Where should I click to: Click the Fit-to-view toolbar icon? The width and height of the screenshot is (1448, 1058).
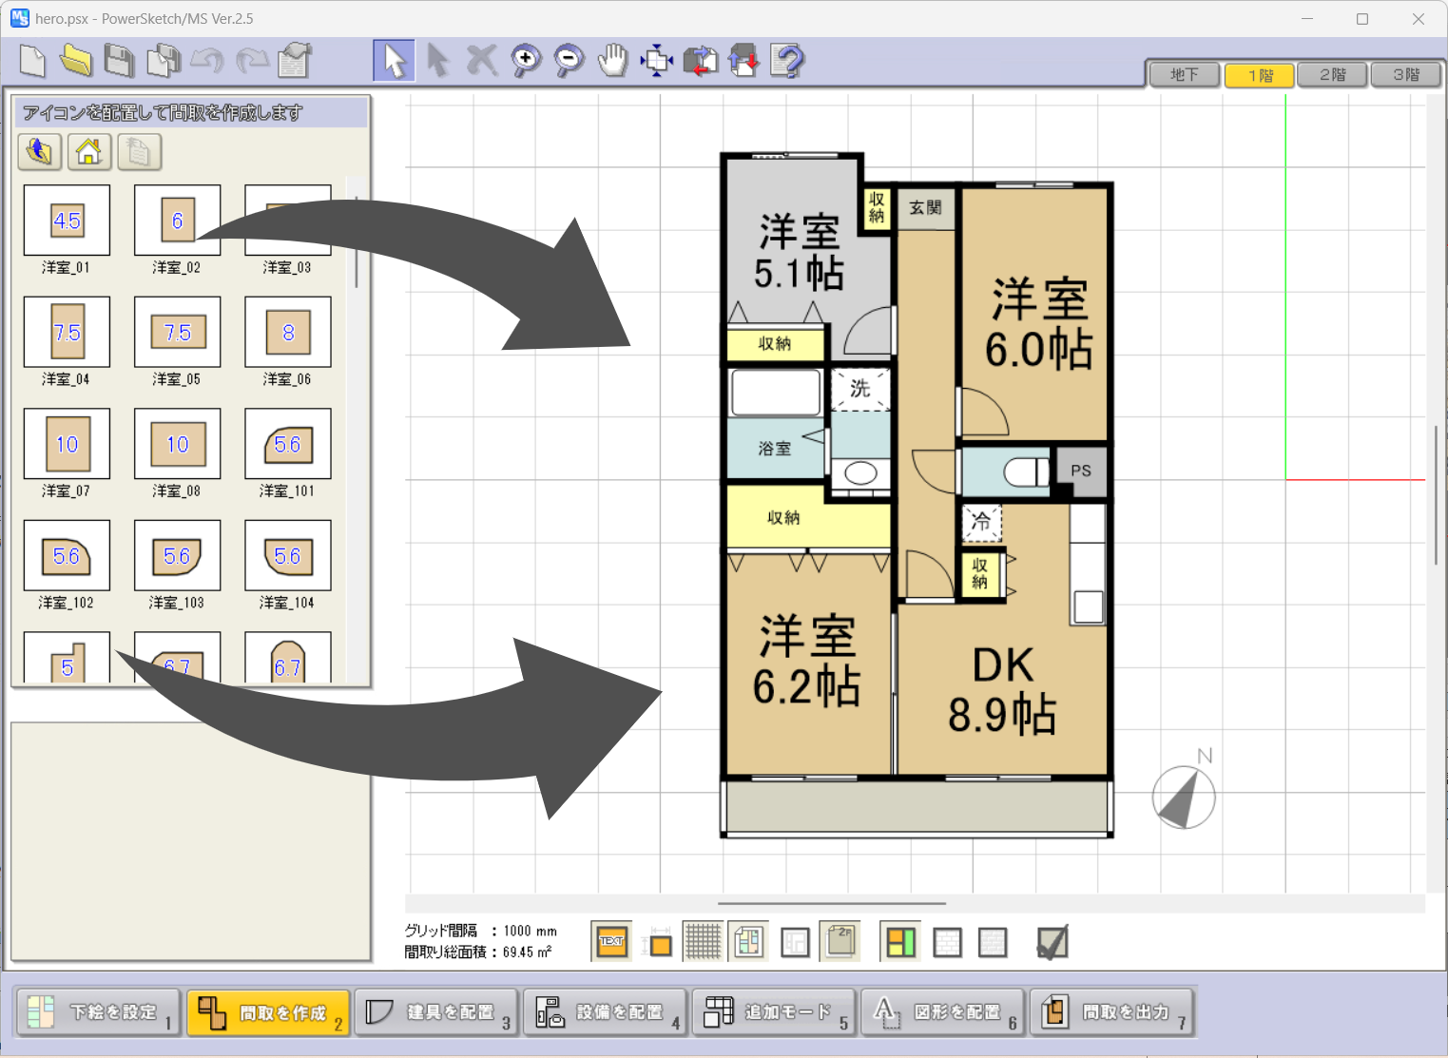tap(656, 60)
